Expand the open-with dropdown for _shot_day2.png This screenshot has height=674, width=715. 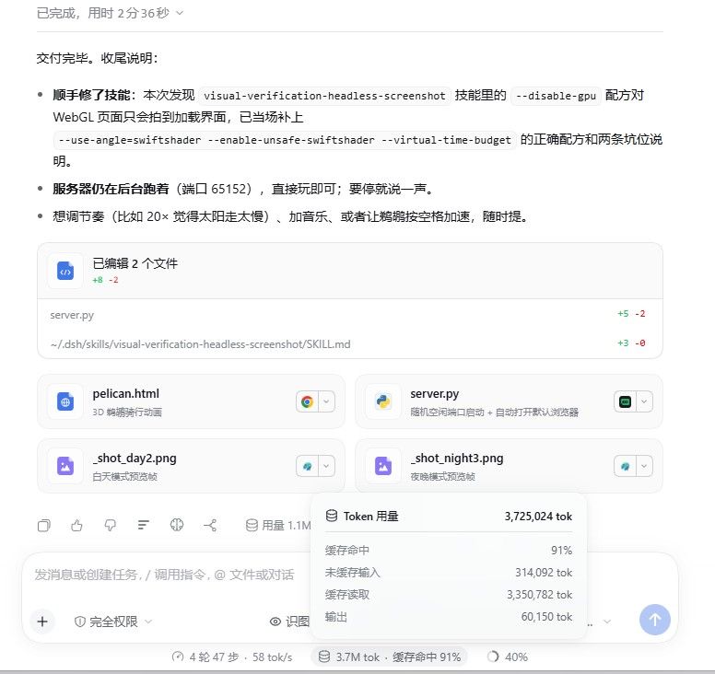[x=326, y=466]
